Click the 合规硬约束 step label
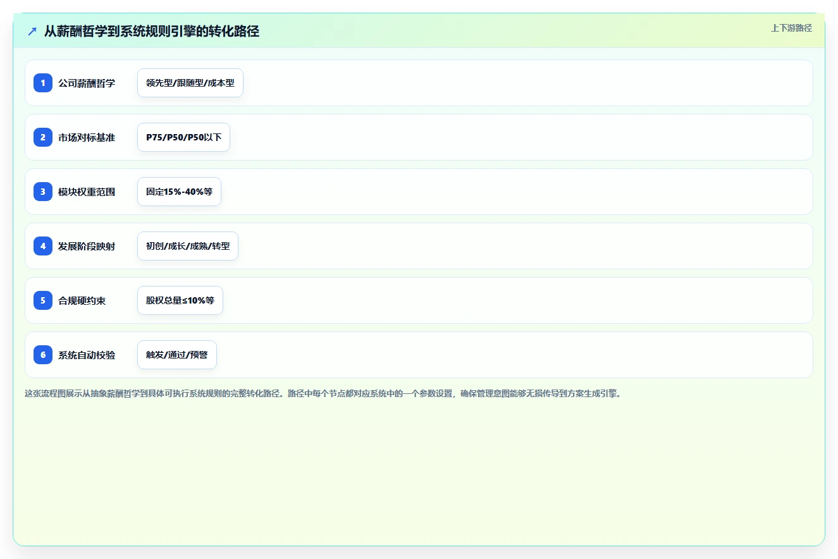 point(82,300)
